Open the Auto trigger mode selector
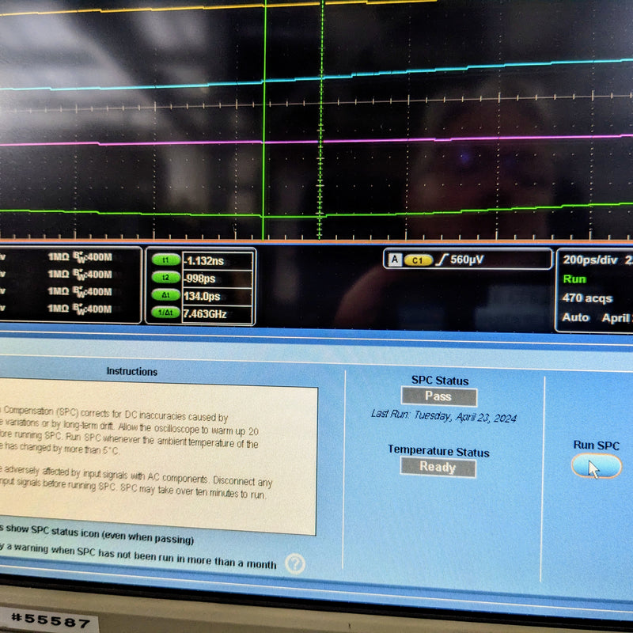This screenshot has width=633, height=633. [x=575, y=317]
